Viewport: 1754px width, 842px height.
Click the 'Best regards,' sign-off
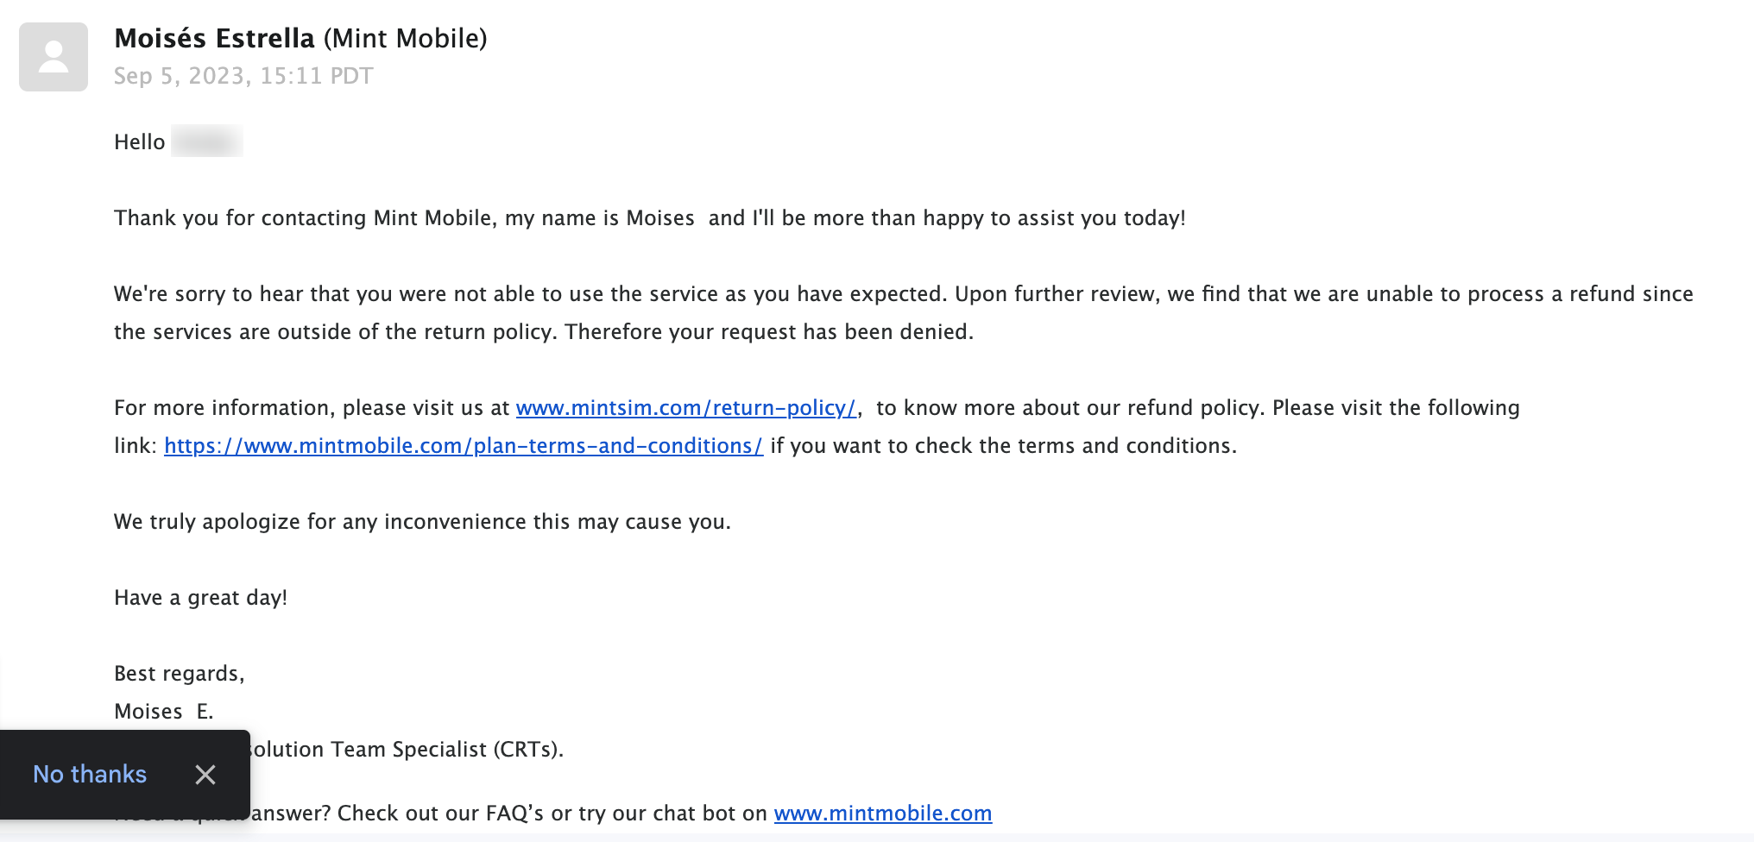[x=180, y=674]
